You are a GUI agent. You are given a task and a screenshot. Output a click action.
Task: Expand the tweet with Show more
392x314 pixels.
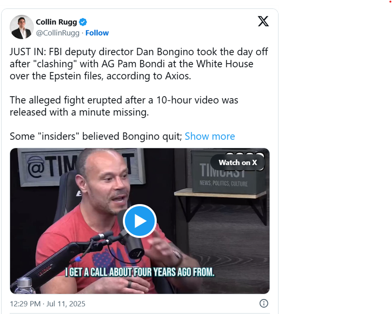point(210,137)
